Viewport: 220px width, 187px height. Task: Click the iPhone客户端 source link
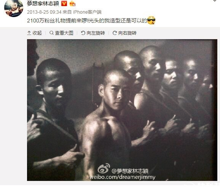click(87, 12)
